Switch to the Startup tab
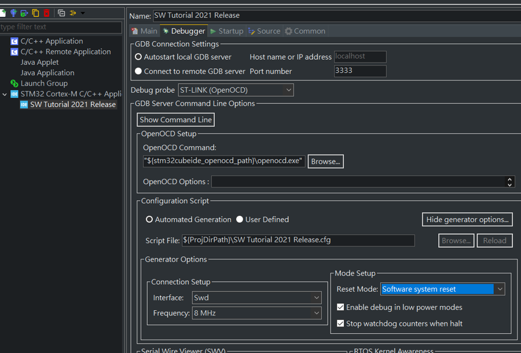The width and height of the screenshot is (521, 353). [x=226, y=31]
